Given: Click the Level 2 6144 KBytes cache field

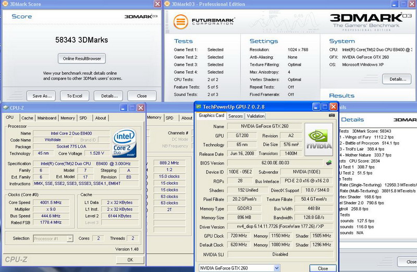Looking at the screenshot, I should coord(120,216).
